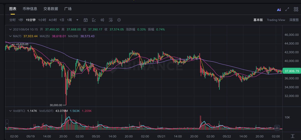Image resolution: width=301 pixels, height=140 pixels.
Task: Switch to the 广场 tab
Action: tap(68, 9)
